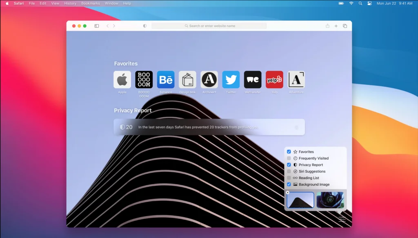Click the Favorites section heading
Screen dimensions: 418x238
[x=126, y=63]
